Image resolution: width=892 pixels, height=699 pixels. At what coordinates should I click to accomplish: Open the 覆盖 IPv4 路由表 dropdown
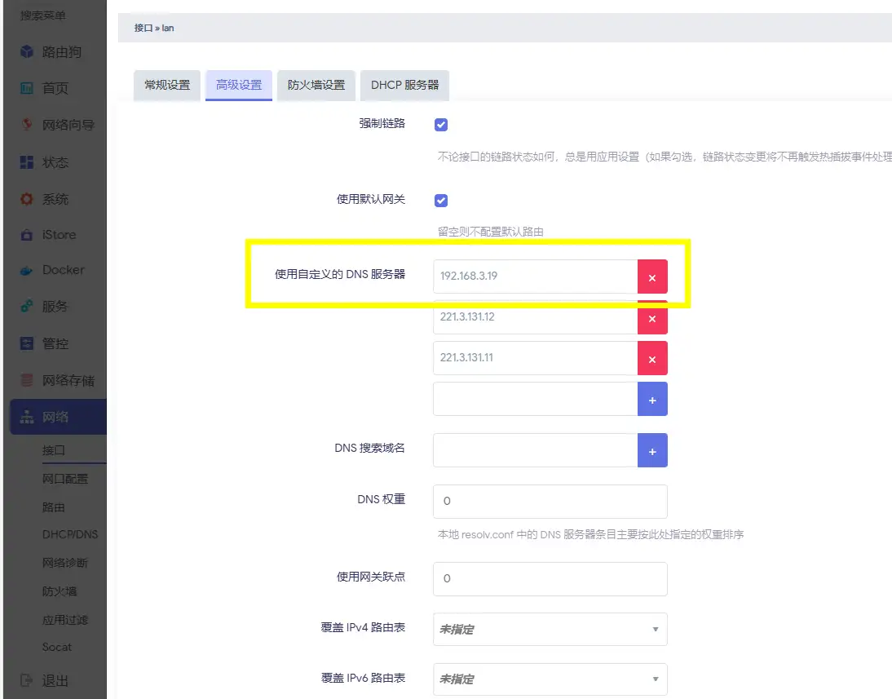pos(550,629)
